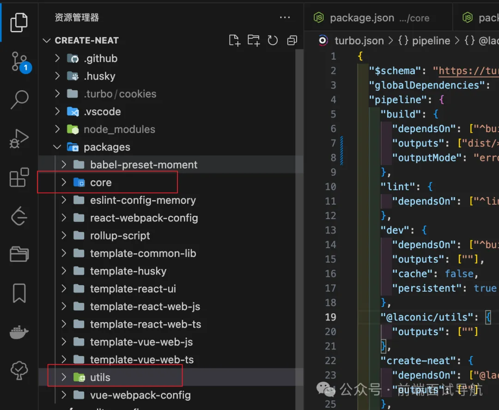This screenshot has height=410, width=499.
Task: Open the Docker view in activity bar
Action: (19, 331)
